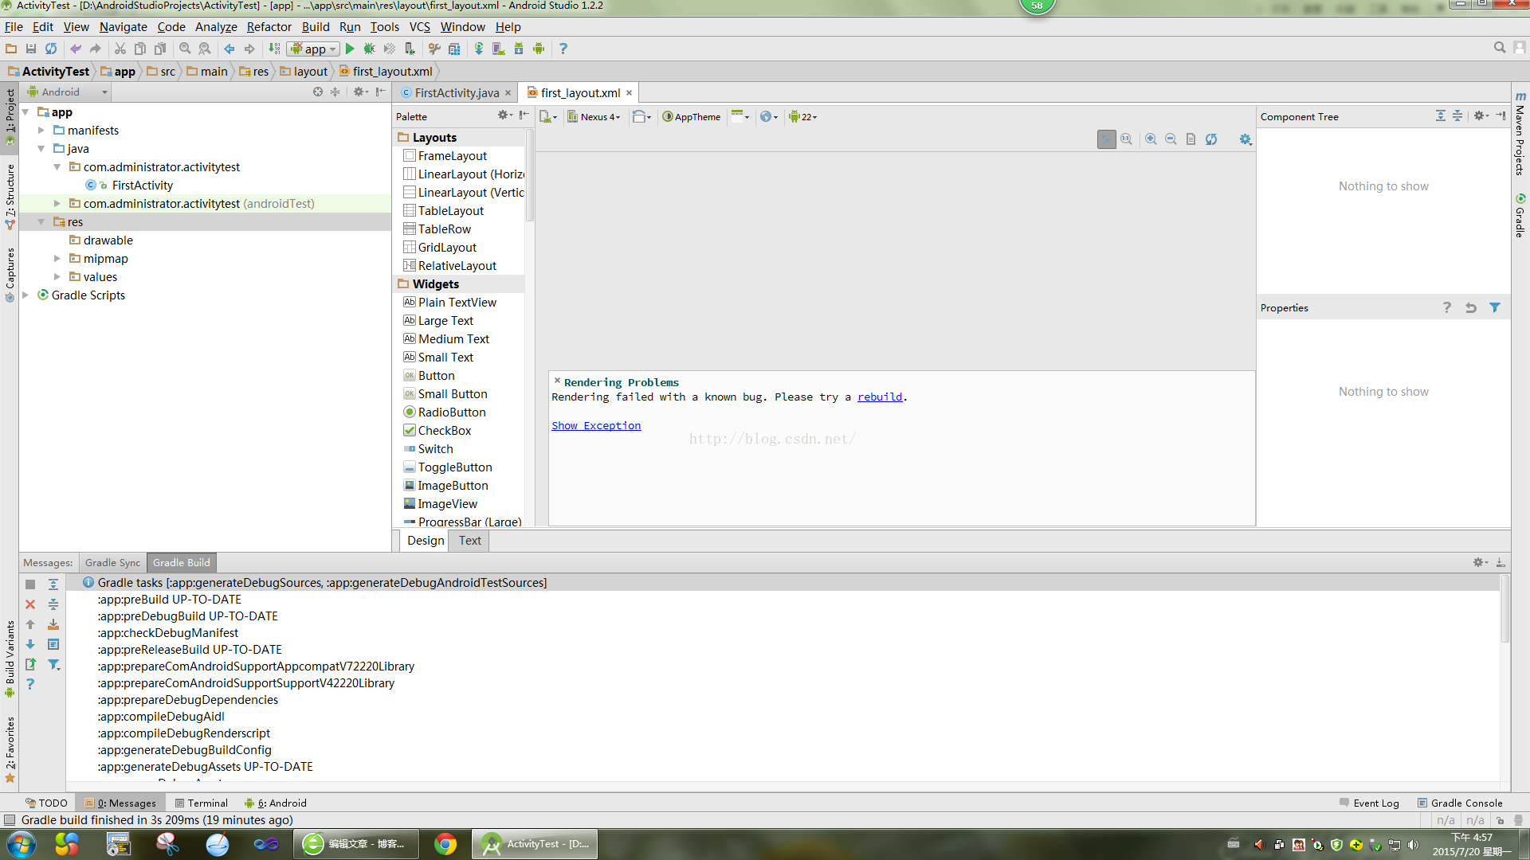1530x860 pixels.
Task: Open the API level 22 dropdown
Action: [x=803, y=117]
